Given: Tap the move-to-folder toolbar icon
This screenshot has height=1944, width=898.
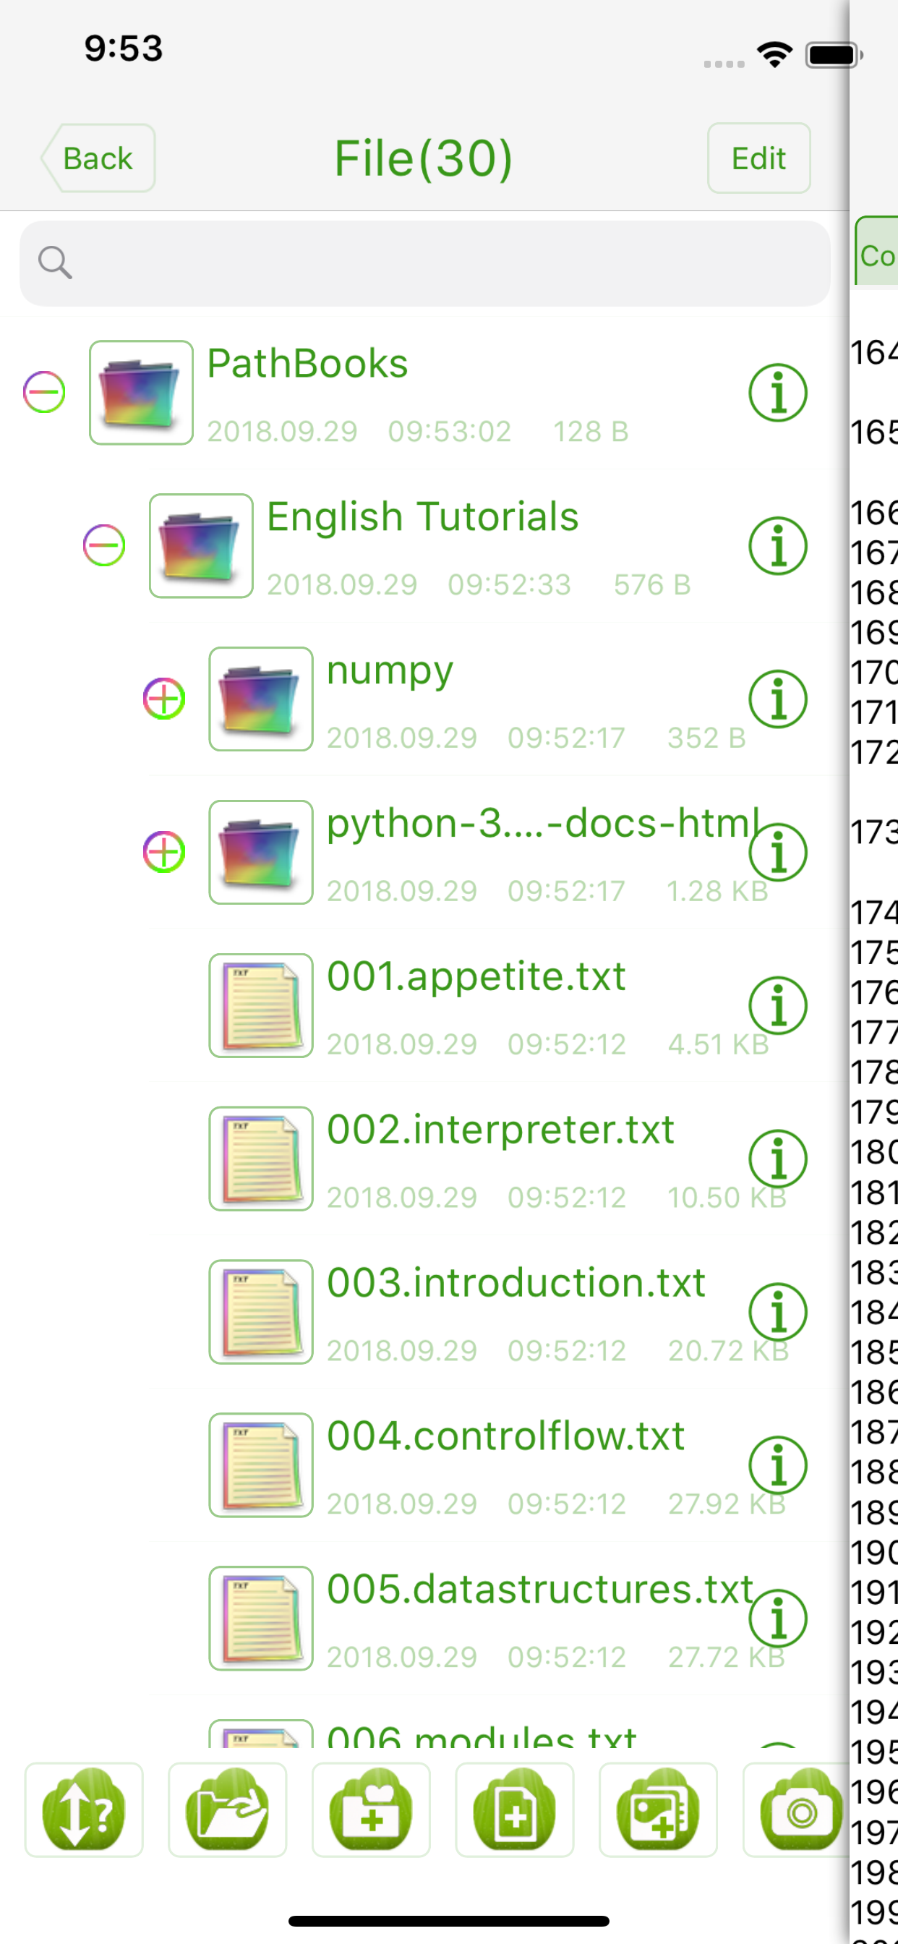Looking at the screenshot, I should (x=227, y=1809).
